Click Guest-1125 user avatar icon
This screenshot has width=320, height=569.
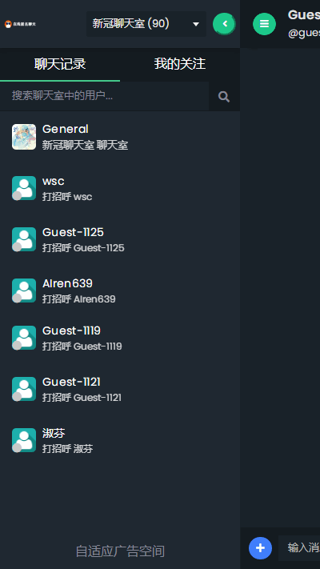pos(24,239)
